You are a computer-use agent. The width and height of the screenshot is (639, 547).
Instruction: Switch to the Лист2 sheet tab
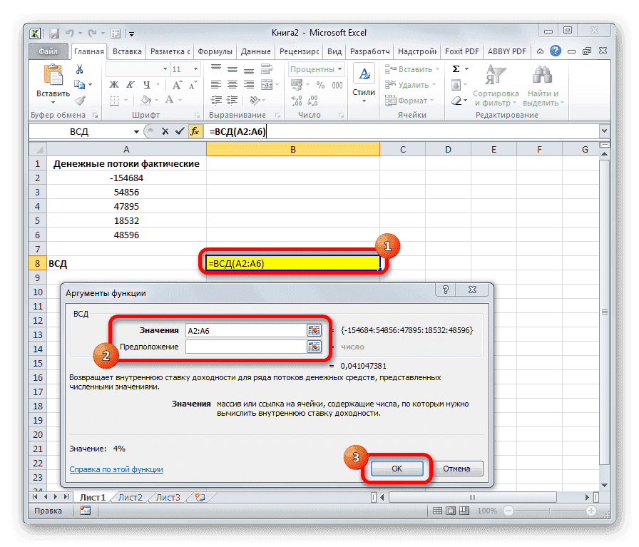(x=130, y=497)
